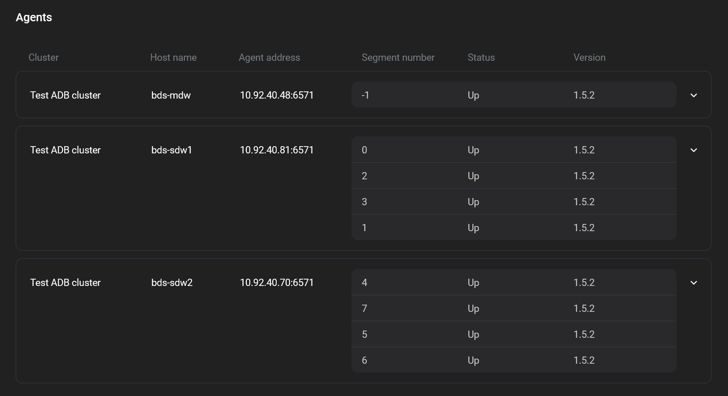Viewport: 728px width, 396px height.
Task: Select segment number 3 row
Action: [513, 202]
